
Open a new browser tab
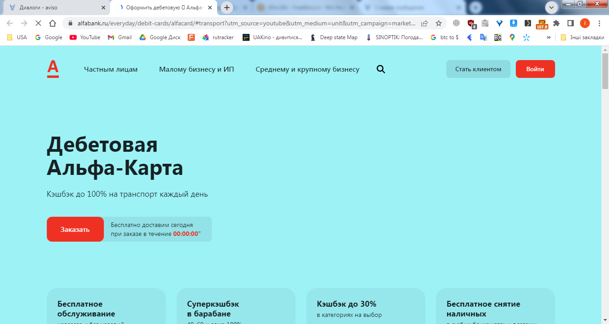[x=227, y=8]
